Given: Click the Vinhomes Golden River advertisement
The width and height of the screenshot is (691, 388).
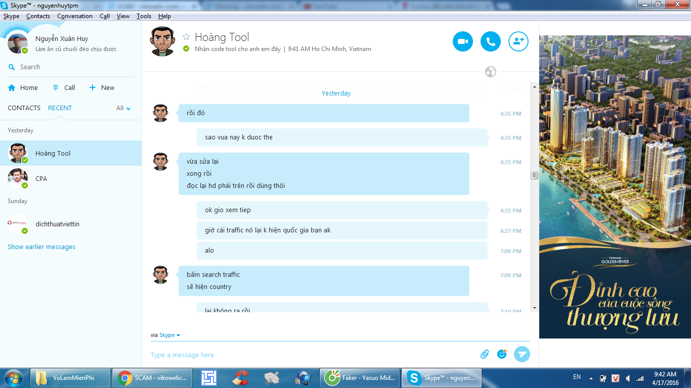Looking at the screenshot, I should [x=615, y=187].
